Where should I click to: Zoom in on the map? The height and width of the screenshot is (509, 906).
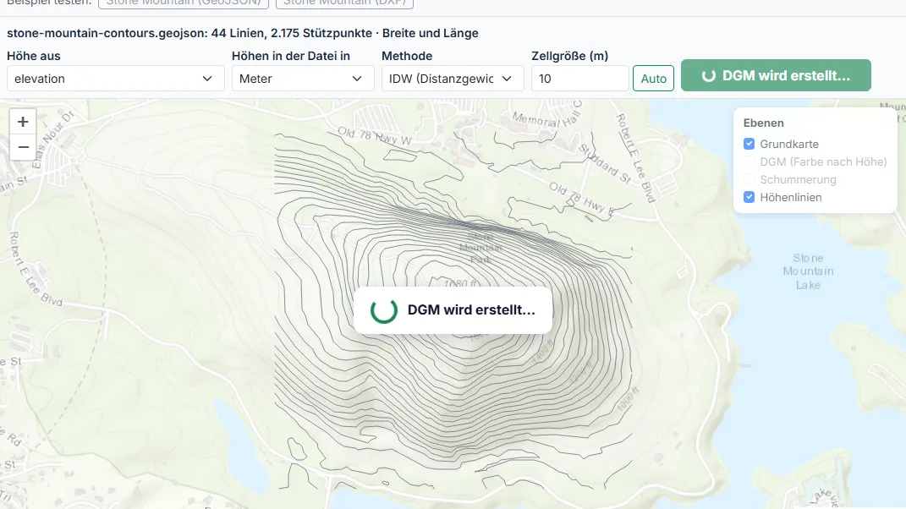(23, 122)
